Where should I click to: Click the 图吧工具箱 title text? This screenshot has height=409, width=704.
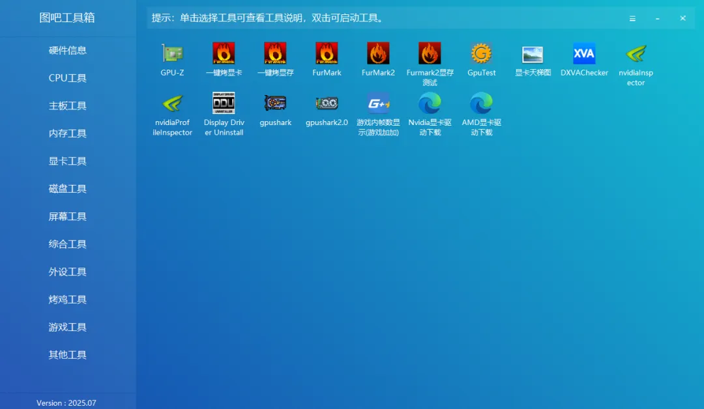point(67,18)
